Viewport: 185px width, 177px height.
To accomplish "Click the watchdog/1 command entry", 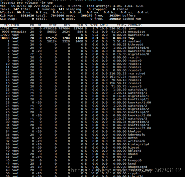I will click(137, 93).
